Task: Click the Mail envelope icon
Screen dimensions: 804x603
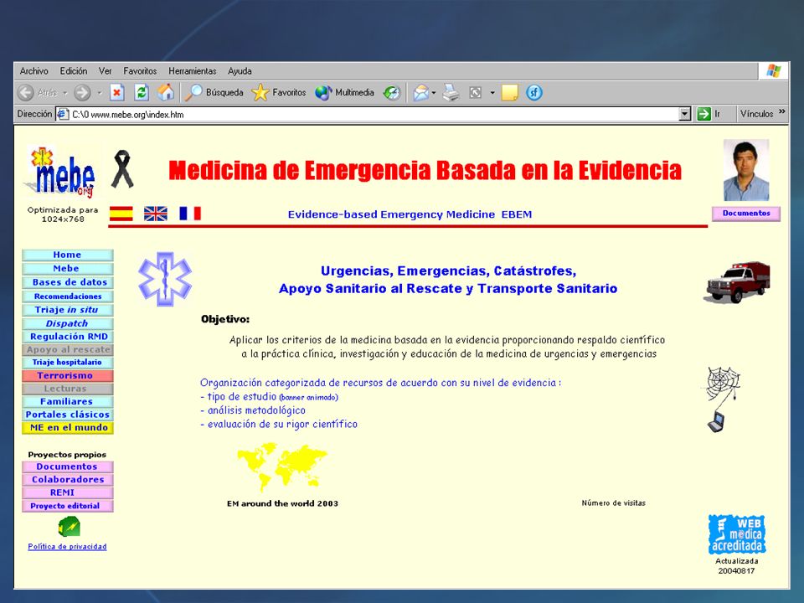Action: 420,93
